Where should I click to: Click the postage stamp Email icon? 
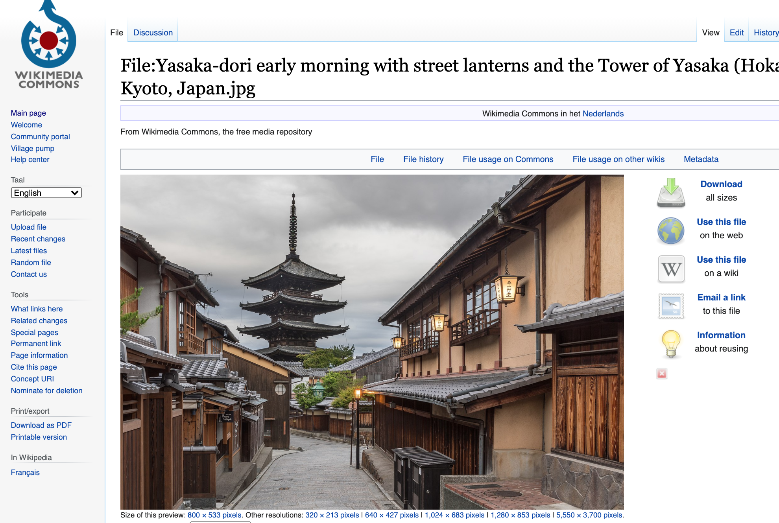(x=671, y=306)
